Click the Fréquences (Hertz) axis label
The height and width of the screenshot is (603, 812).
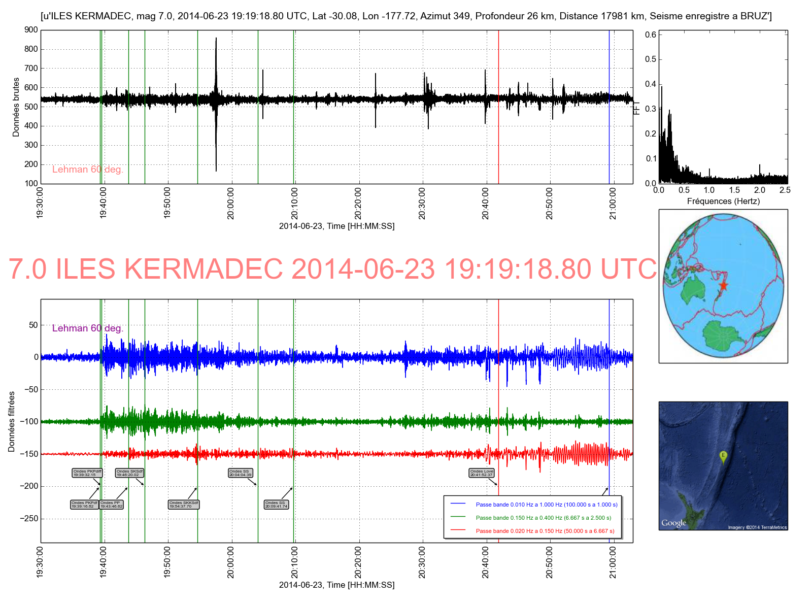click(723, 201)
